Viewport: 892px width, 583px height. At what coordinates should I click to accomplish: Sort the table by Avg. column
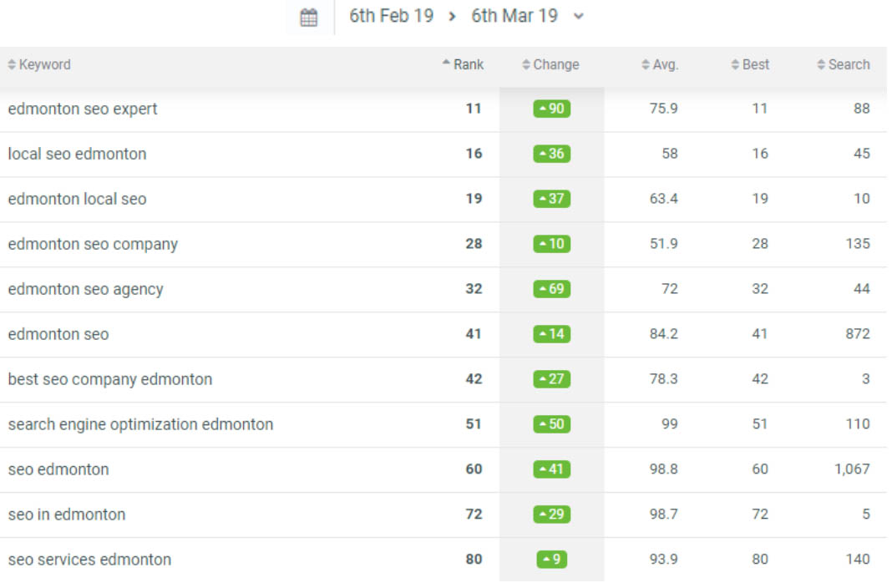point(660,64)
